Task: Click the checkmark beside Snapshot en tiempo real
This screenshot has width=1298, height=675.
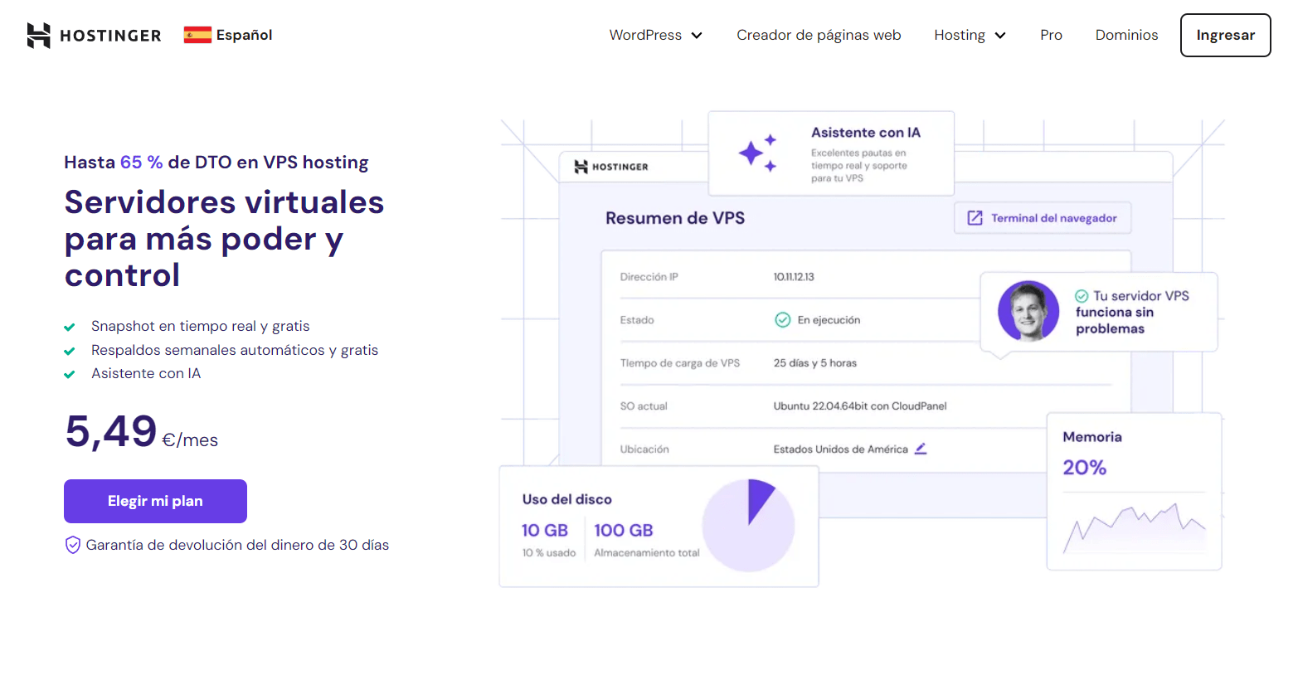Action: [70, 327]
